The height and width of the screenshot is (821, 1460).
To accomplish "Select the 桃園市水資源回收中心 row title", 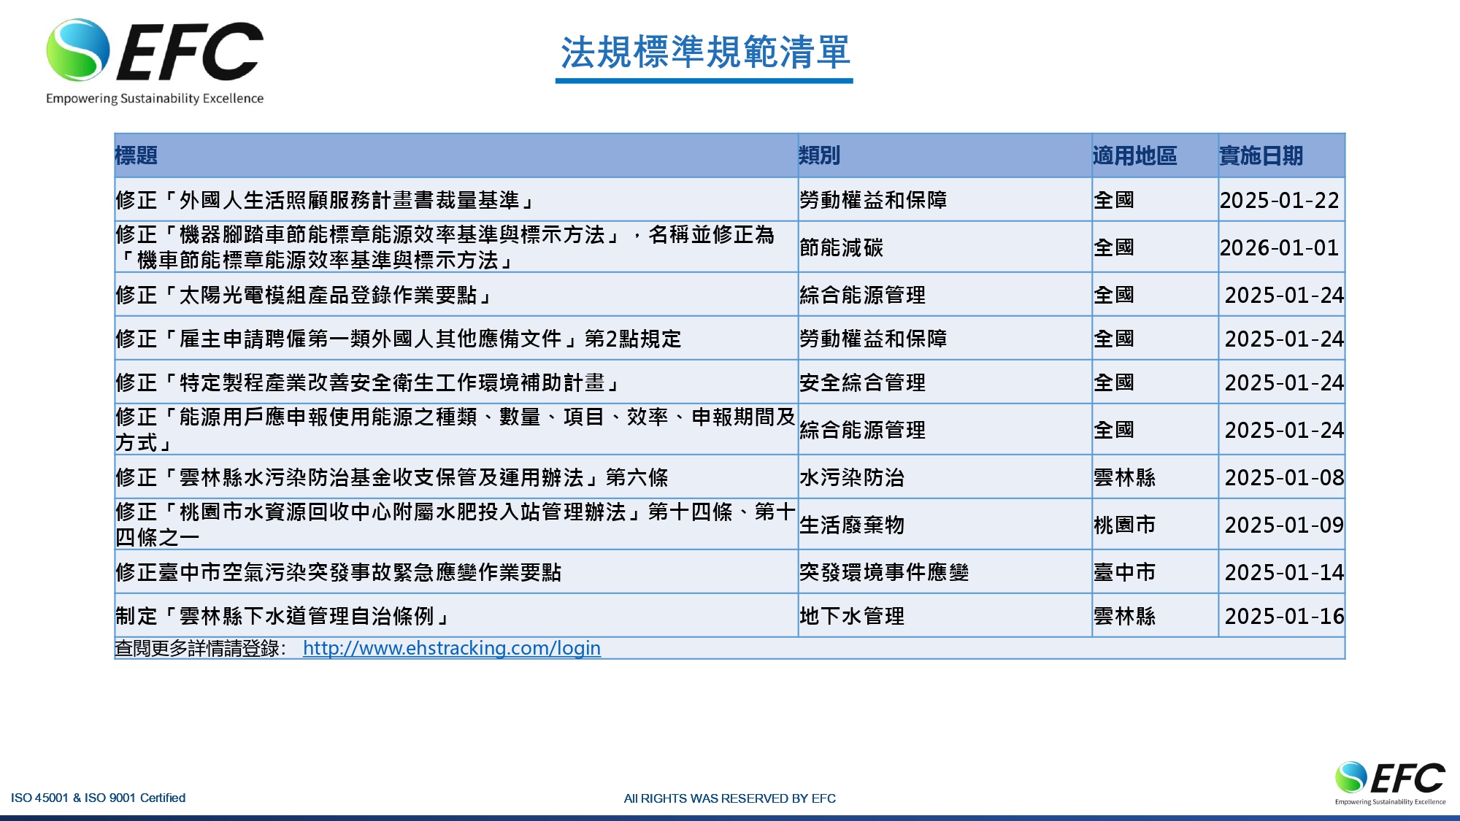I will [456, 525].
